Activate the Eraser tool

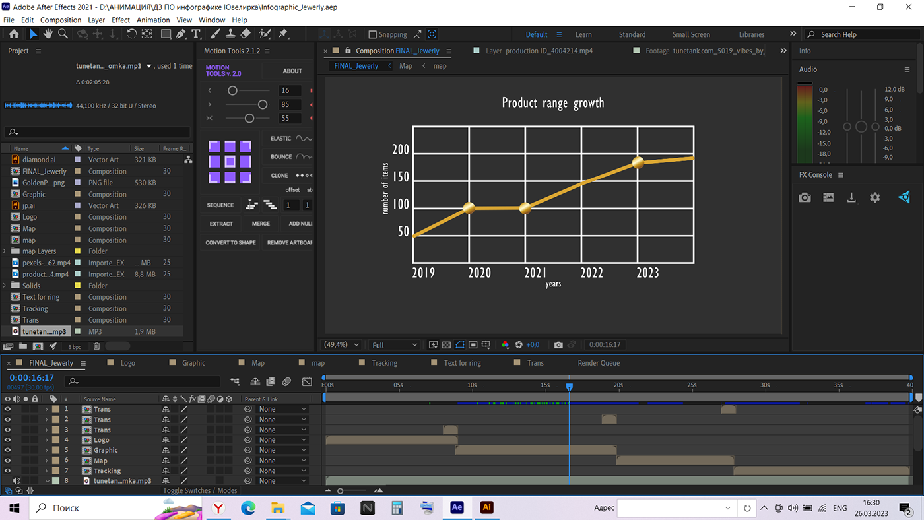pyautogui.click(x=246, y=34)
